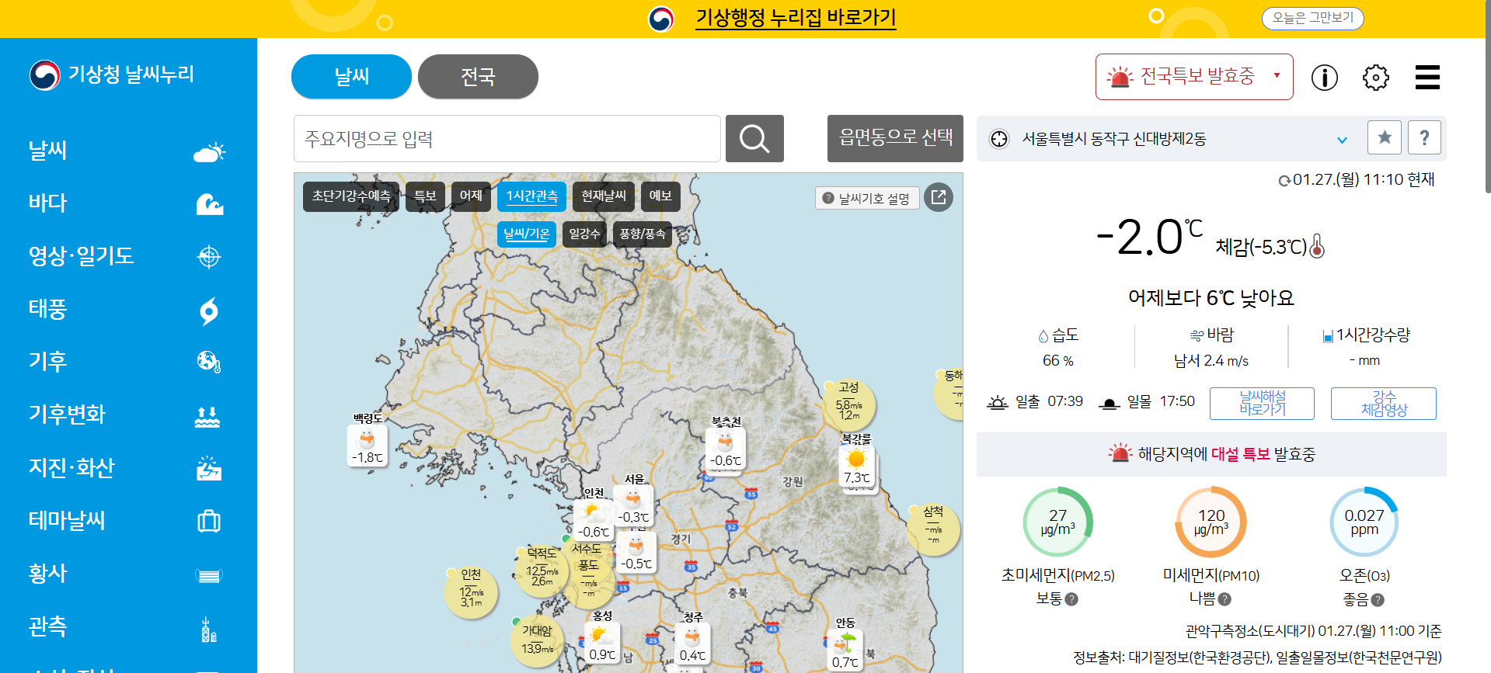This screenshot has height=673, width=1491.
Task: Click the magnifier search button
Action: tap(754, 139)
